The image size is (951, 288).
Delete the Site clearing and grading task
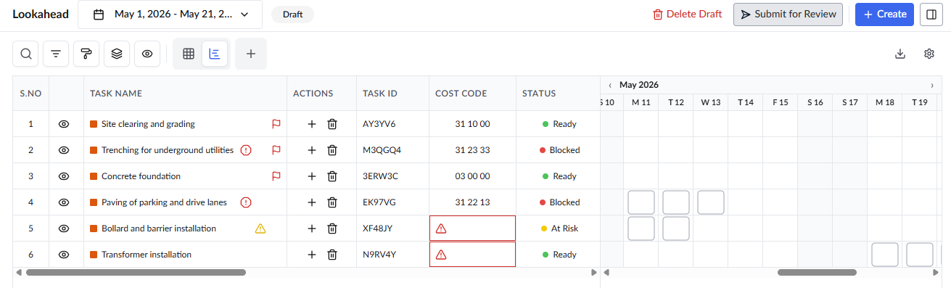pos(332,124)
